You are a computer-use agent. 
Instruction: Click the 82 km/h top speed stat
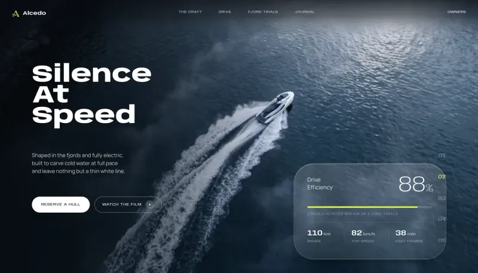click(363, 236)
